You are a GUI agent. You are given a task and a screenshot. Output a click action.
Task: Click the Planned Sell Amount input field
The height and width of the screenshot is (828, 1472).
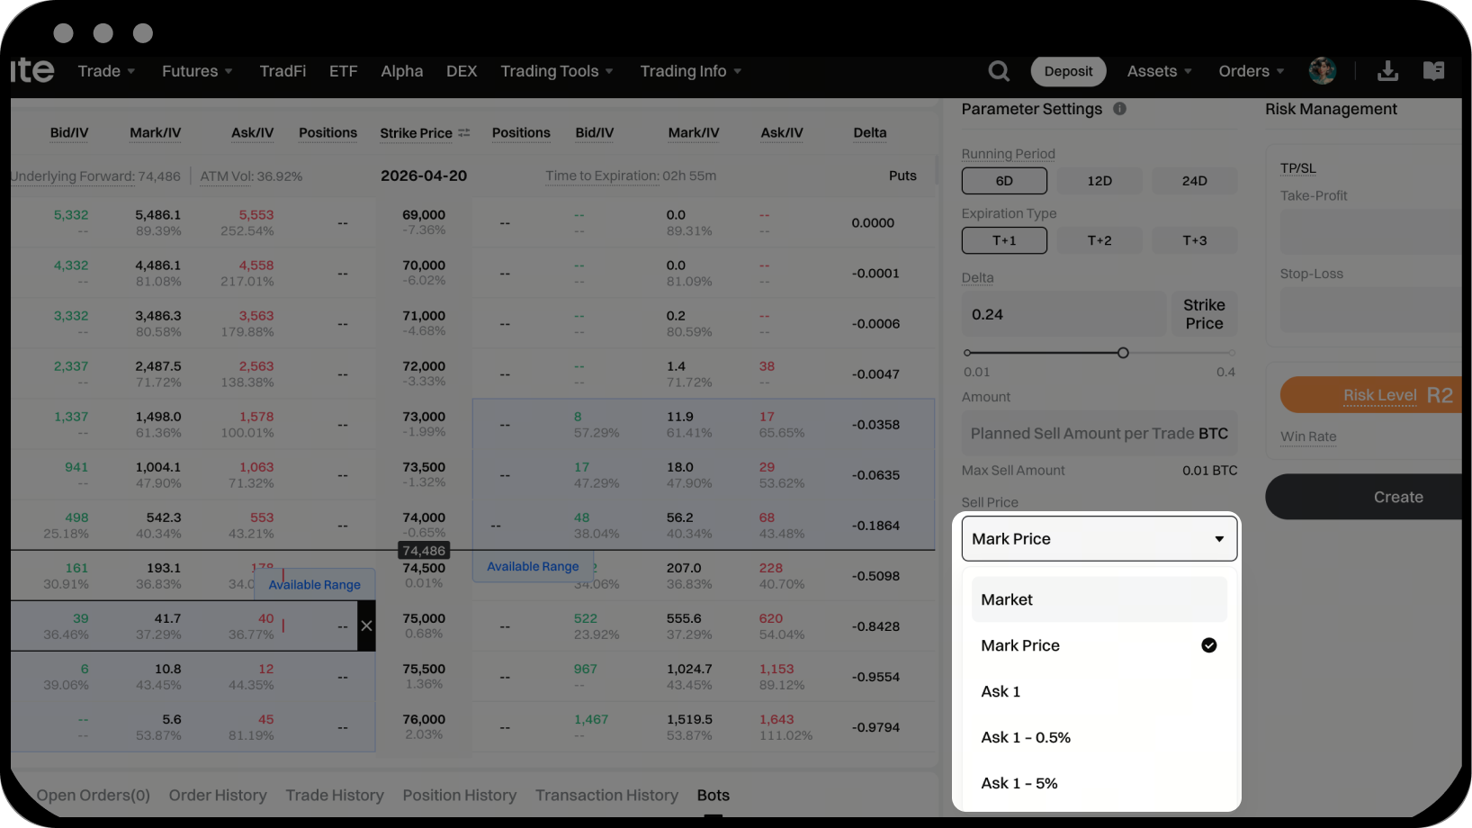[1099, 434]
